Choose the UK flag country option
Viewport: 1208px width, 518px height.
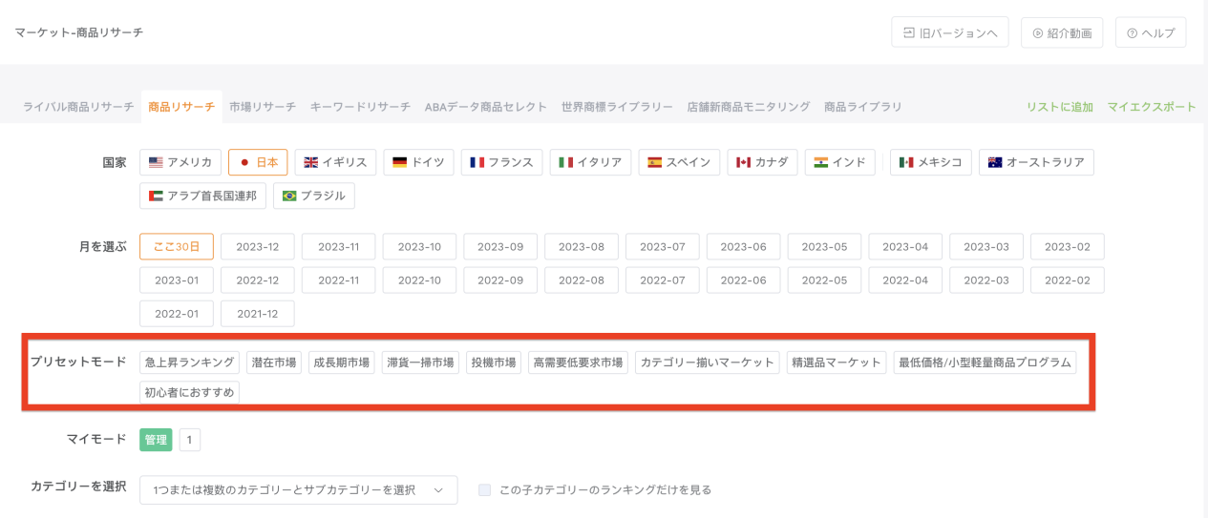tap(335, 162)
